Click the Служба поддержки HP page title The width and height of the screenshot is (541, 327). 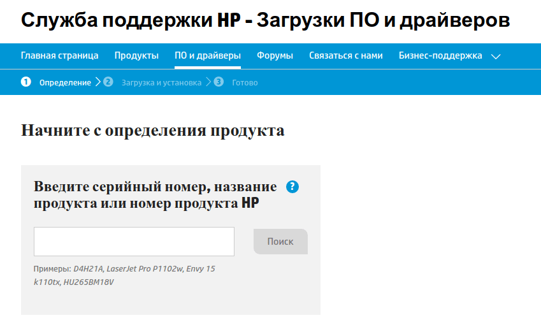265,20
